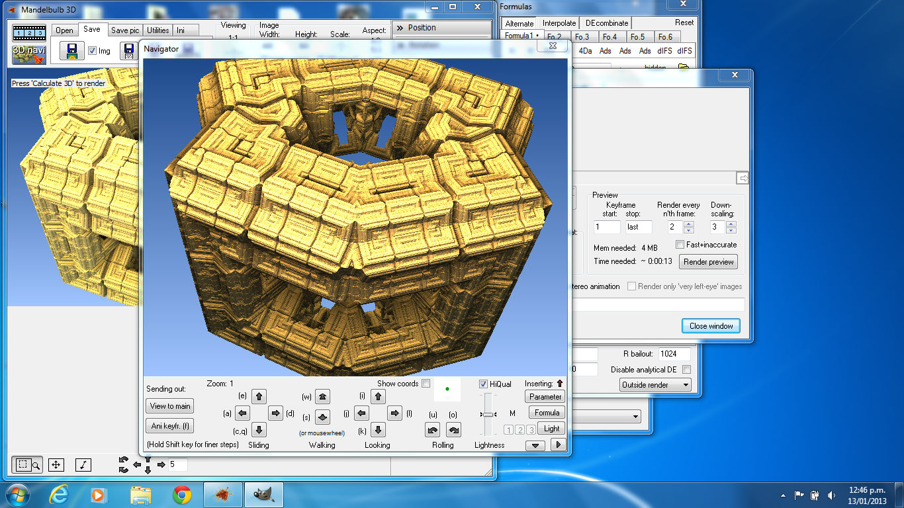This screenshot has height=508, width=904.
Task: Look right using the (l) arrow
Action: click(395, 413)
